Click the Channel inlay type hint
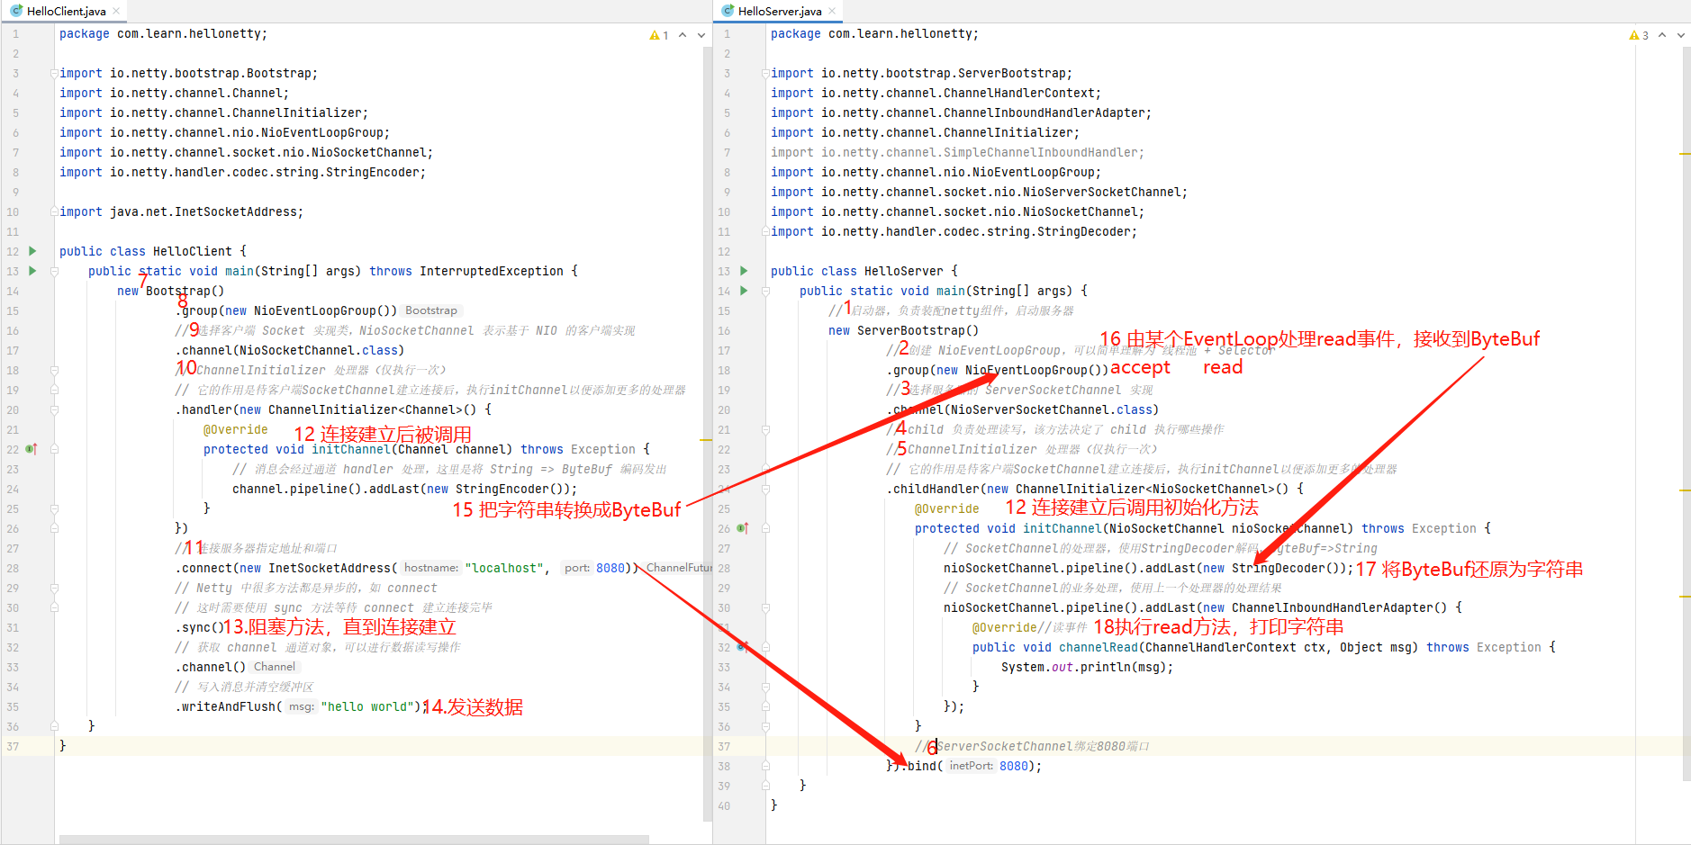The height and width of the screenshot is (845, 1691). pos(275,667)
